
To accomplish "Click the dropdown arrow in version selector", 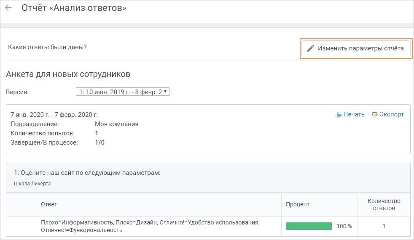I will coord(165,92).
